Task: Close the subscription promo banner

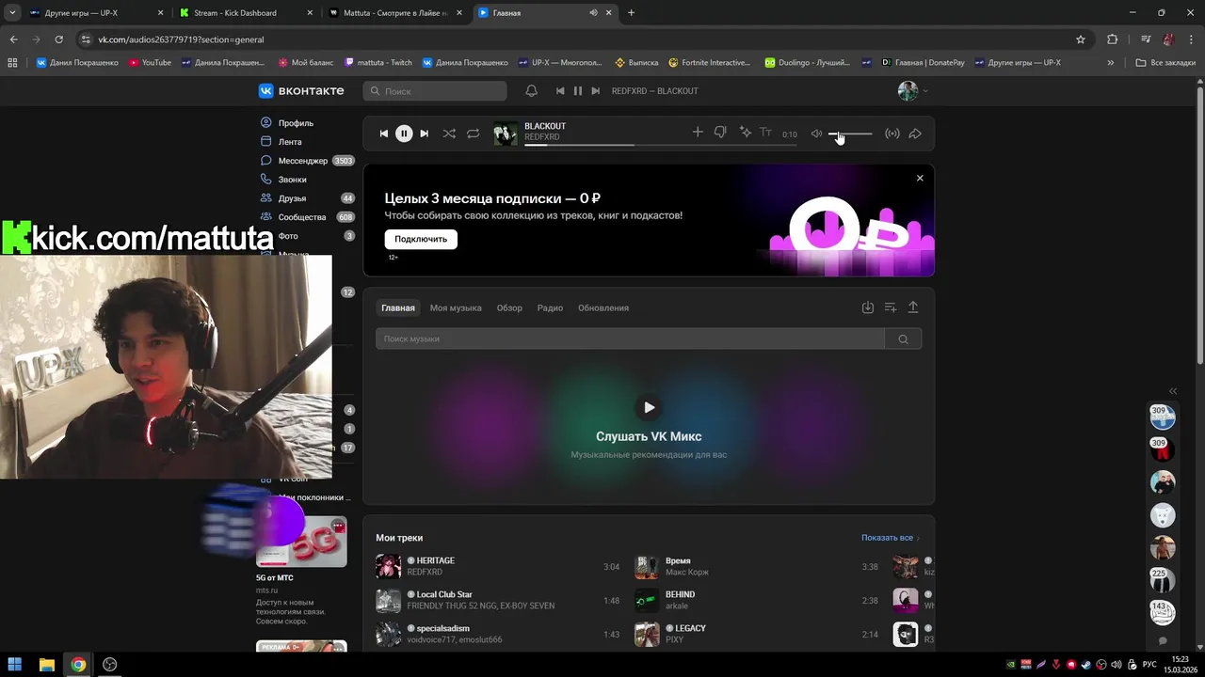Action: 920,178
